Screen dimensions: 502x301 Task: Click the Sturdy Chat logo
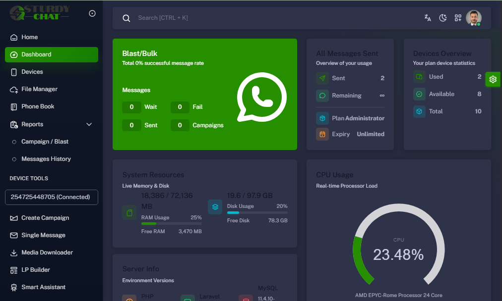click(x=40, y=13)
